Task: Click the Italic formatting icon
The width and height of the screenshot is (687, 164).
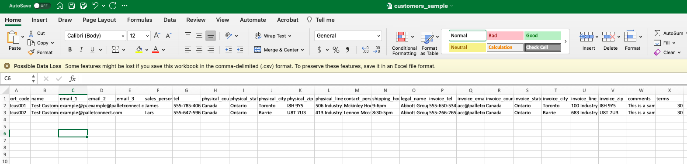Action: pos(81,50)
